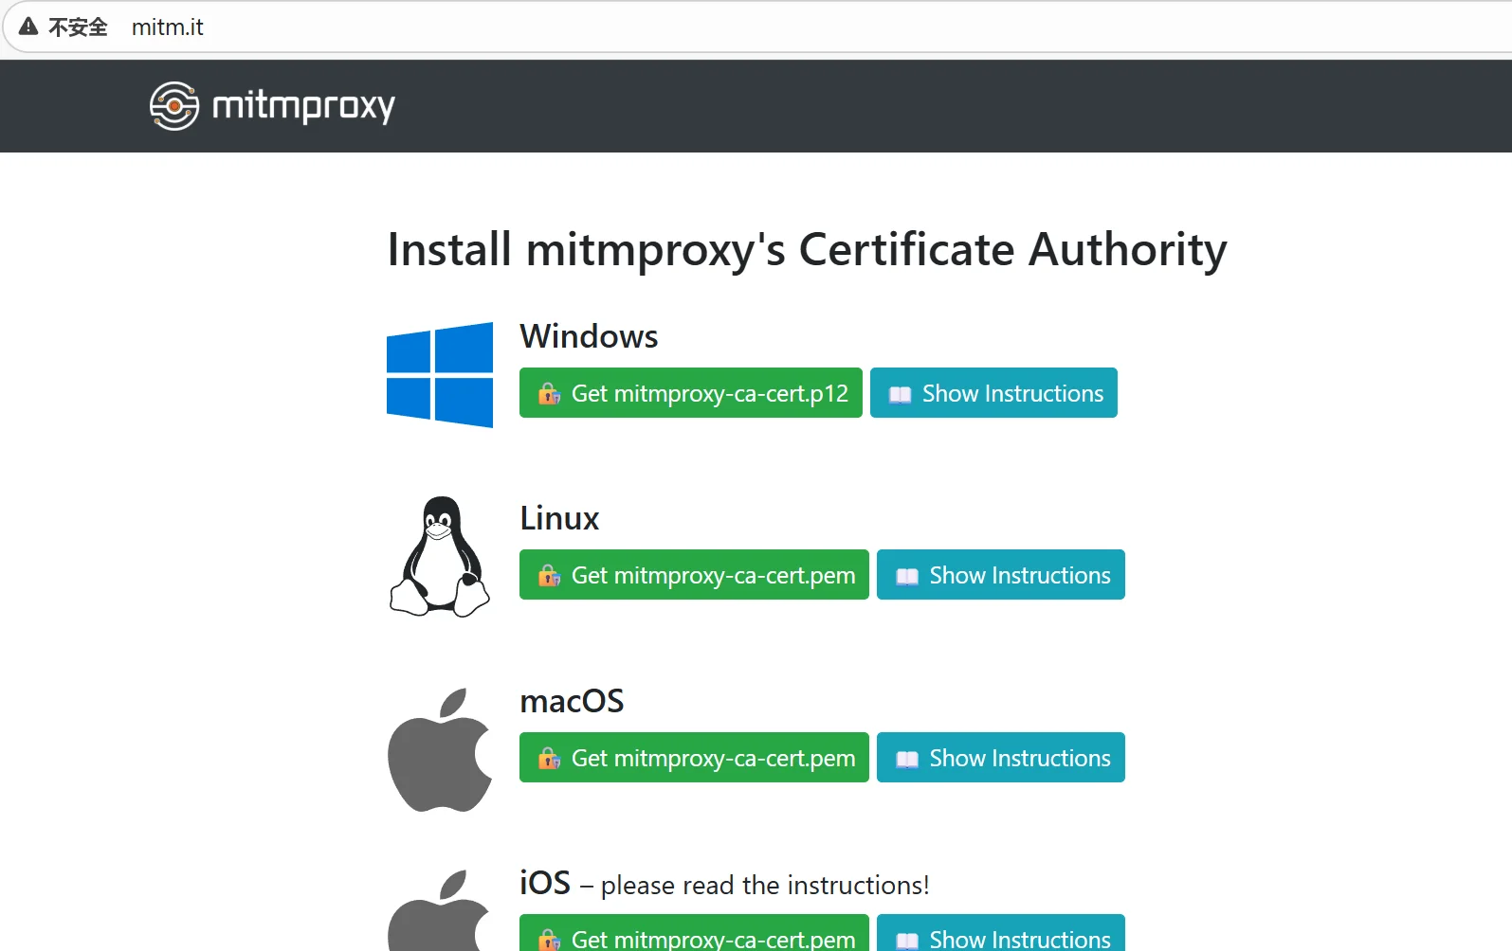1512x951 pixels.
Task: Download mitmproxy-ca-cert.pem for iOS
Action: [694, 933]
